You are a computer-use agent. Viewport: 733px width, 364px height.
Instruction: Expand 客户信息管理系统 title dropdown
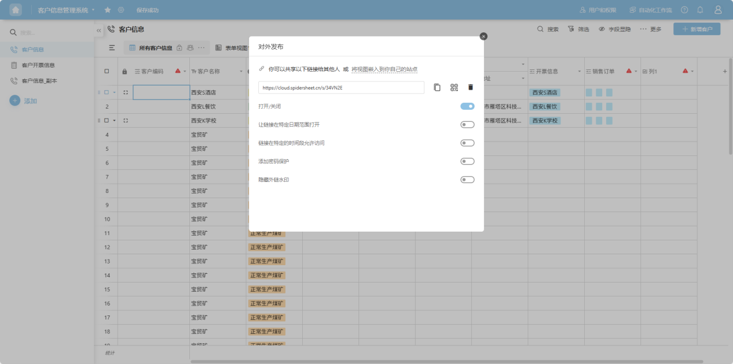coord(93,10)
